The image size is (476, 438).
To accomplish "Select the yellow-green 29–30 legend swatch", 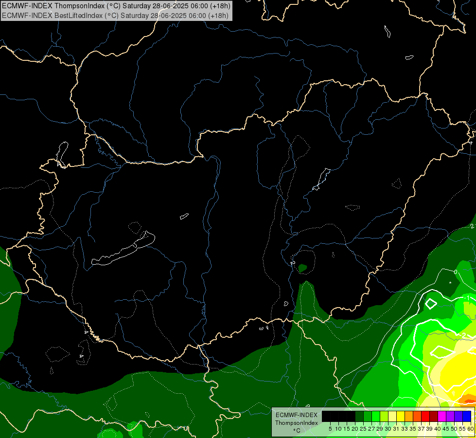I will [x=384, y=417].
